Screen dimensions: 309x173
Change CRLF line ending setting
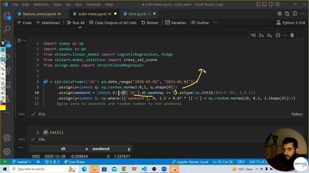[241, 162]
